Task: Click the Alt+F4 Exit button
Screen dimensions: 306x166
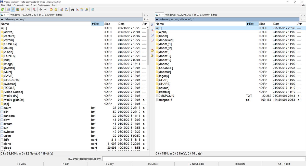Action: pos(284,164)
